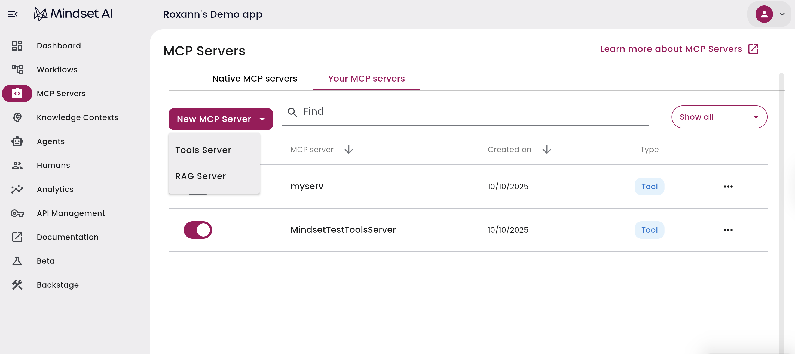Open Knowledge Contexts head icon
795x354 pixels.
(x=17, y=117)
